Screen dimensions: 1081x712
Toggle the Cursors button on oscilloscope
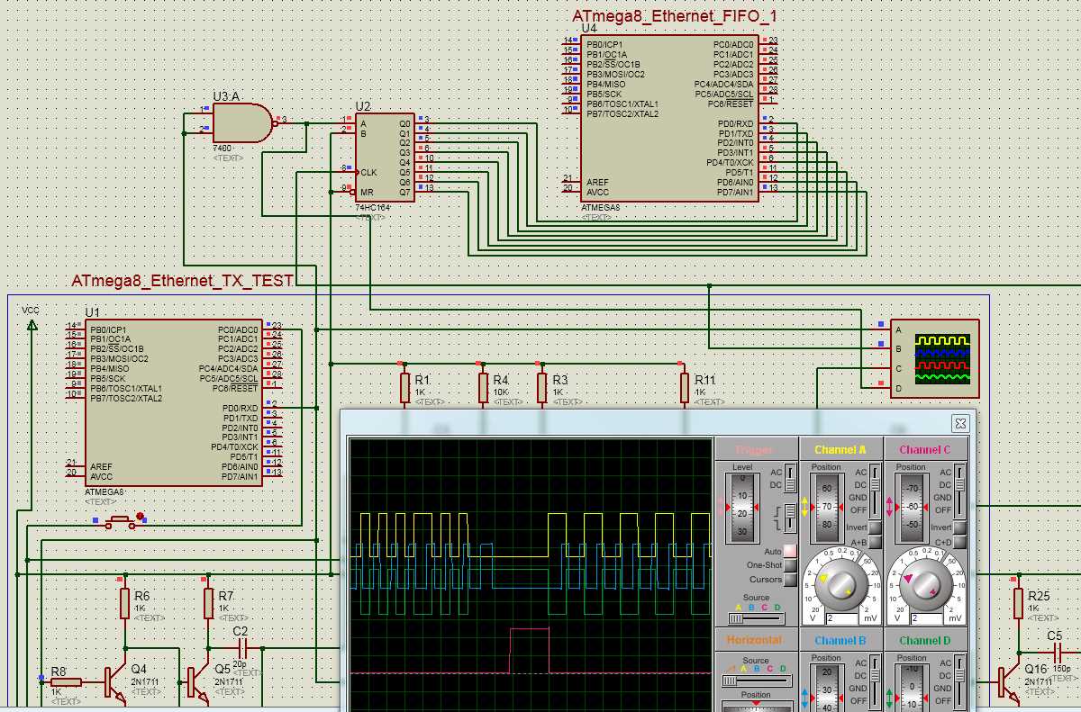790,580
